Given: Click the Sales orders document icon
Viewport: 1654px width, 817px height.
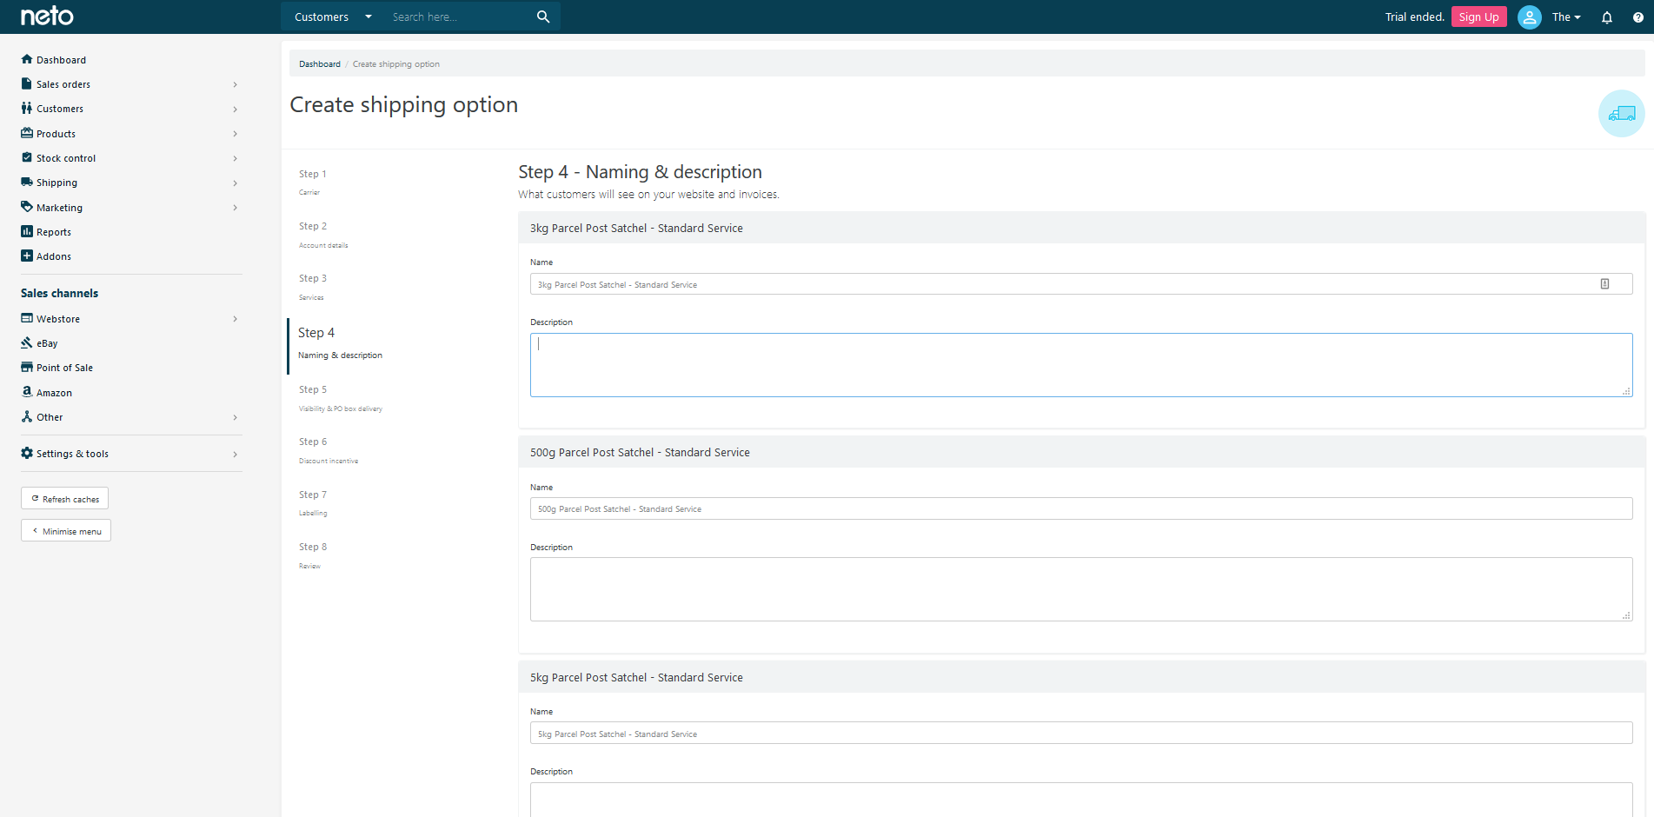Looking at the screenshot, I should 26,83.
